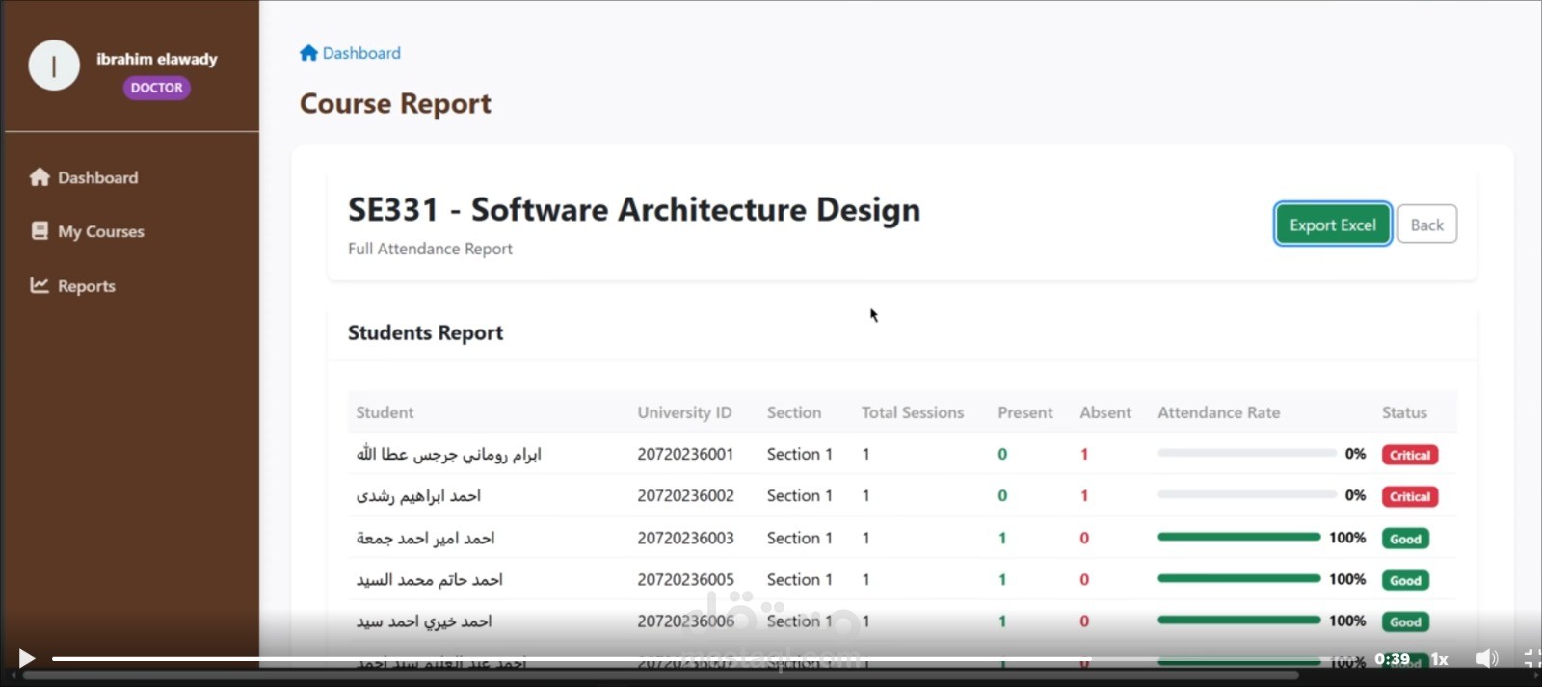Click the Dashboard breadcrumb link
This screenshot has height=687, width=1542.
[361, 53]
